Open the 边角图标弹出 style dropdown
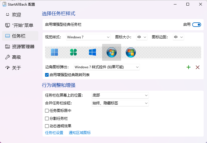The image size is (207, 143). coord(107,67)
